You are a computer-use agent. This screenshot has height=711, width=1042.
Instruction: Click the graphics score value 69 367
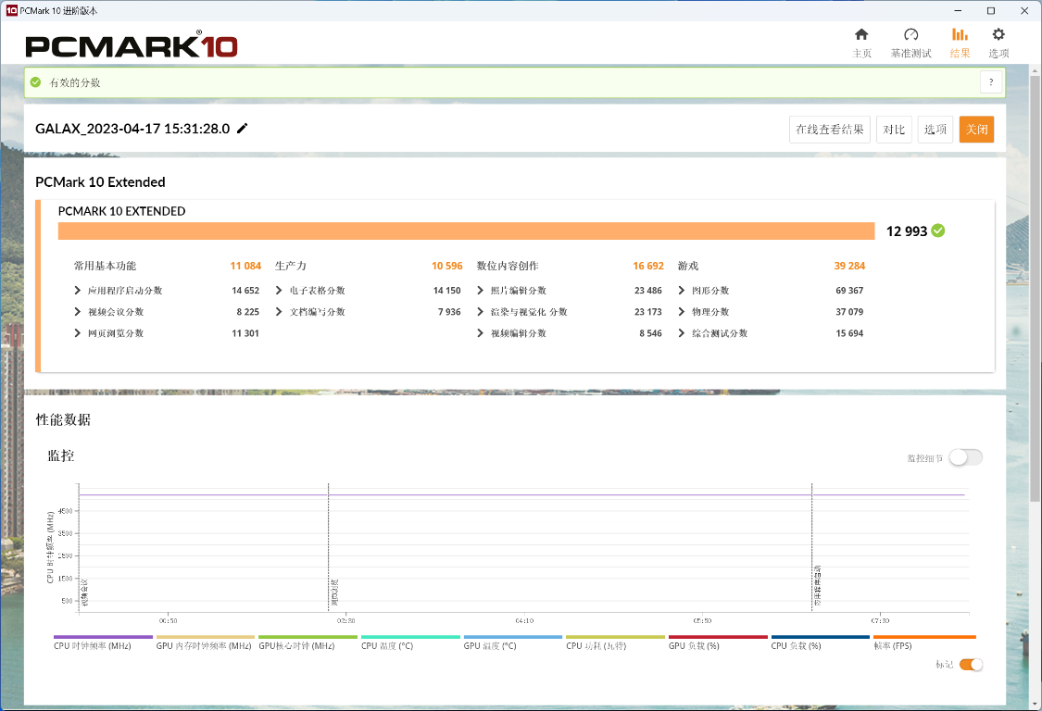click(x=849, y=291)
